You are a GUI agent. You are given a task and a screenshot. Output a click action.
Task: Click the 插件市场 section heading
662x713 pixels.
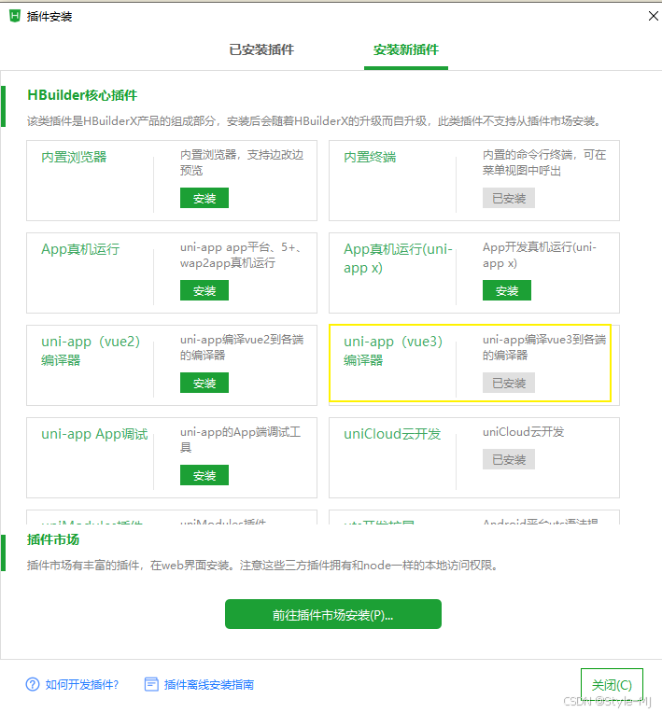[53, 539]
